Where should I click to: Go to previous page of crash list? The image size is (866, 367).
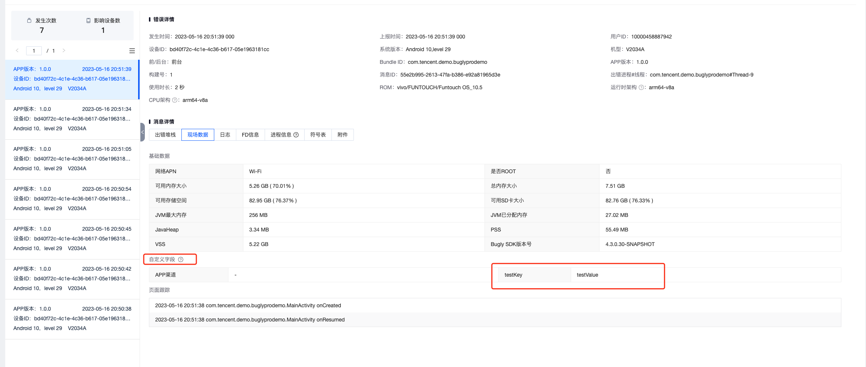pyautogui.click(x=17, y=50)
